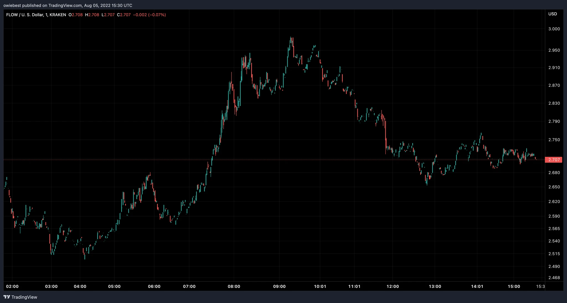Click the high price value H2.708

(92, 15)
